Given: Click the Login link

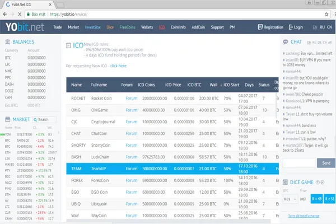Looking at the screenshot, I should pyautogui.click(x=296, y=27).
